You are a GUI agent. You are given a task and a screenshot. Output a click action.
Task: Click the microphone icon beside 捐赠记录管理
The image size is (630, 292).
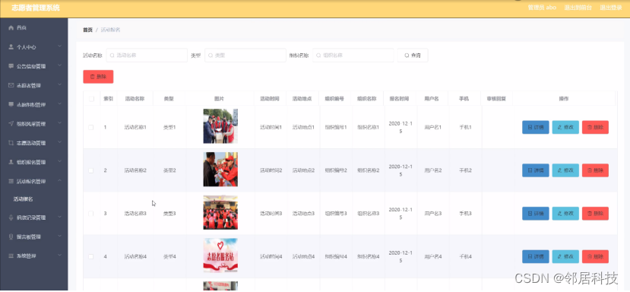[x=11, y=217]
